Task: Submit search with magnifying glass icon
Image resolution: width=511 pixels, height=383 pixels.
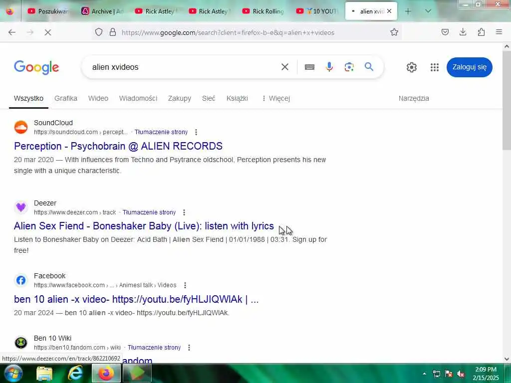Action: [x=369, y=67]
